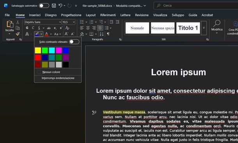Screen dimensions: 238x143
Task: Click the Cut scissors icon
Action: tap(18, 22)
